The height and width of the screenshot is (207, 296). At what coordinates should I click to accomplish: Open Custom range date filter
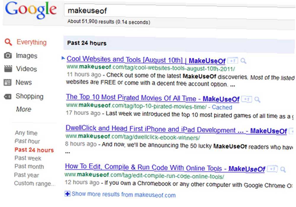coord(35,183)
